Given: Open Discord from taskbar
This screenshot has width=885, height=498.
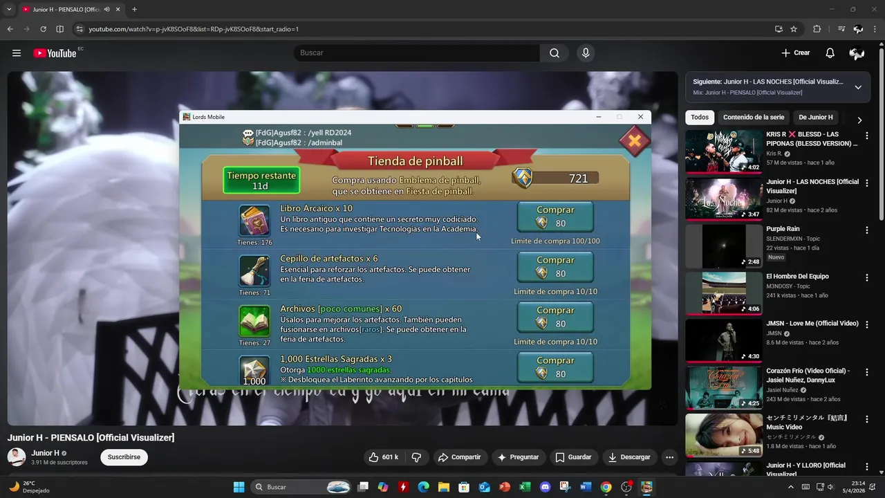Looking at the screenshot, I should (545, 487).
